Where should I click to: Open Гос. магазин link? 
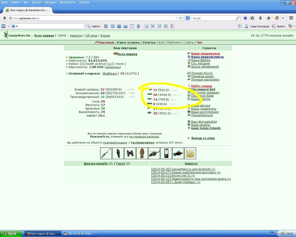pos(201,63)
